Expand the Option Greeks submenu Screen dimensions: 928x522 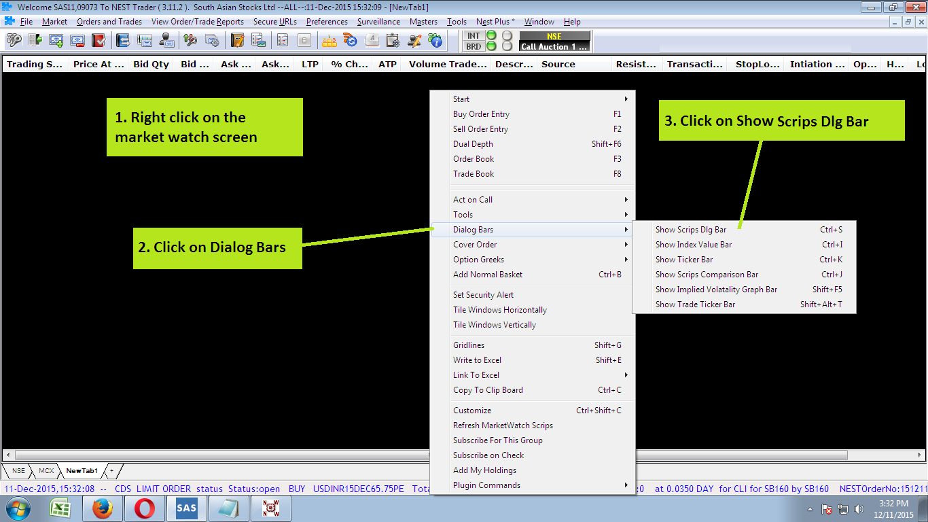(x=533, y=260)
